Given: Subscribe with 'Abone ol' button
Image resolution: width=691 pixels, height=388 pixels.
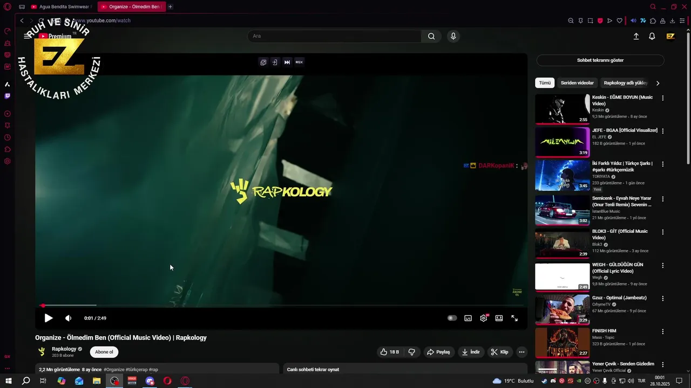Looking at the screenshot, I should click(x=104, y=352).
